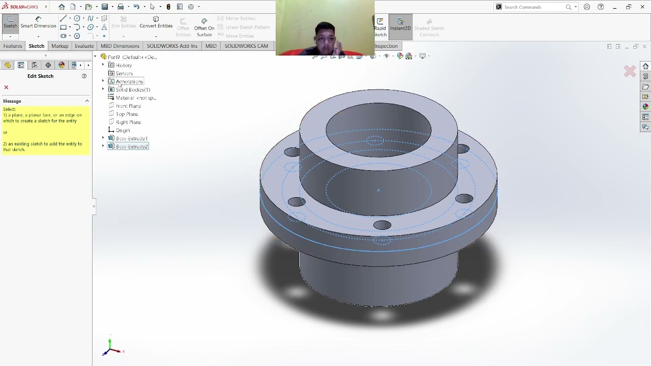
Task: Open the PropertyManager tab icon
Action: pyautogui.click(x=21, y=65)
